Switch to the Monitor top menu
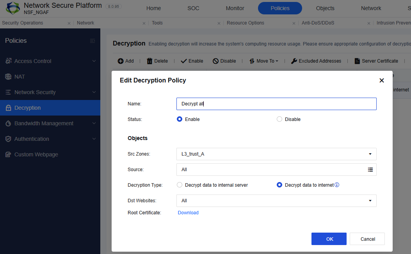This screenshot has width=411, height=254. (235, 8)
